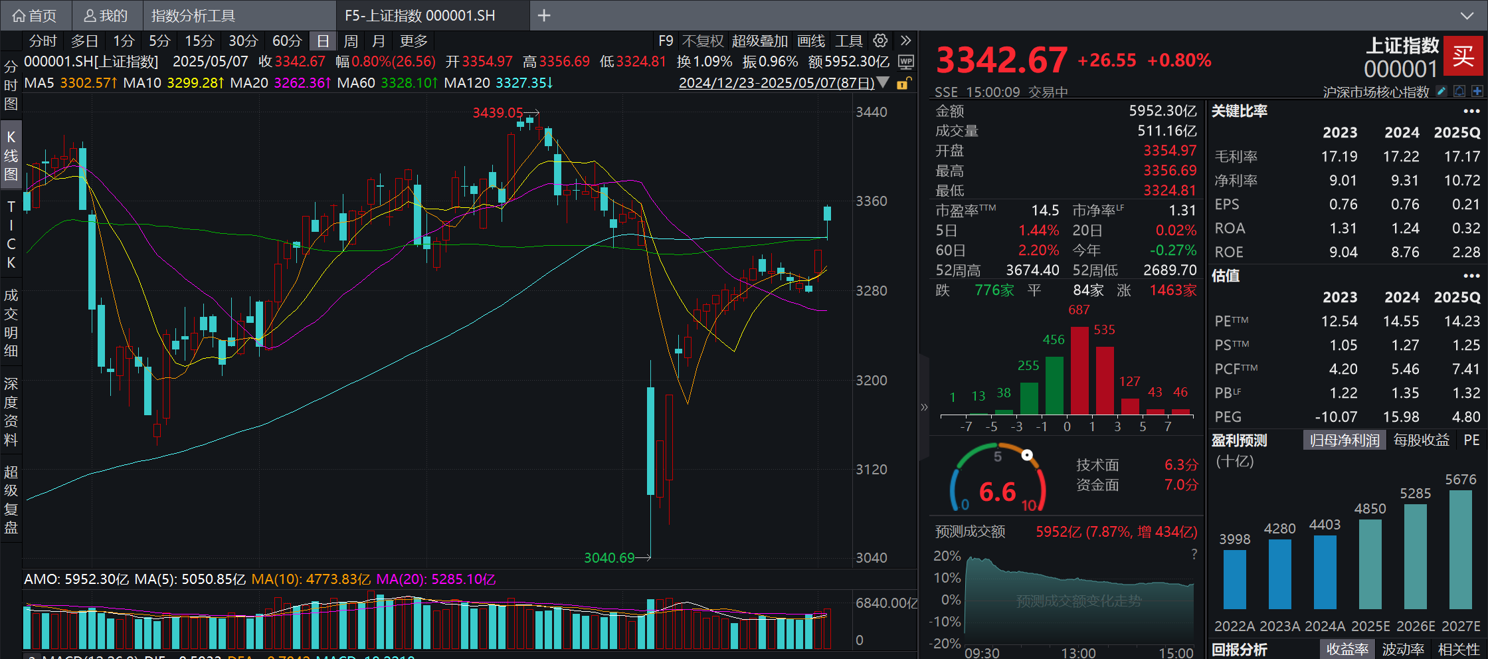Select the F5-上证指数 000001.SH tab

click(x=420, y=15)
